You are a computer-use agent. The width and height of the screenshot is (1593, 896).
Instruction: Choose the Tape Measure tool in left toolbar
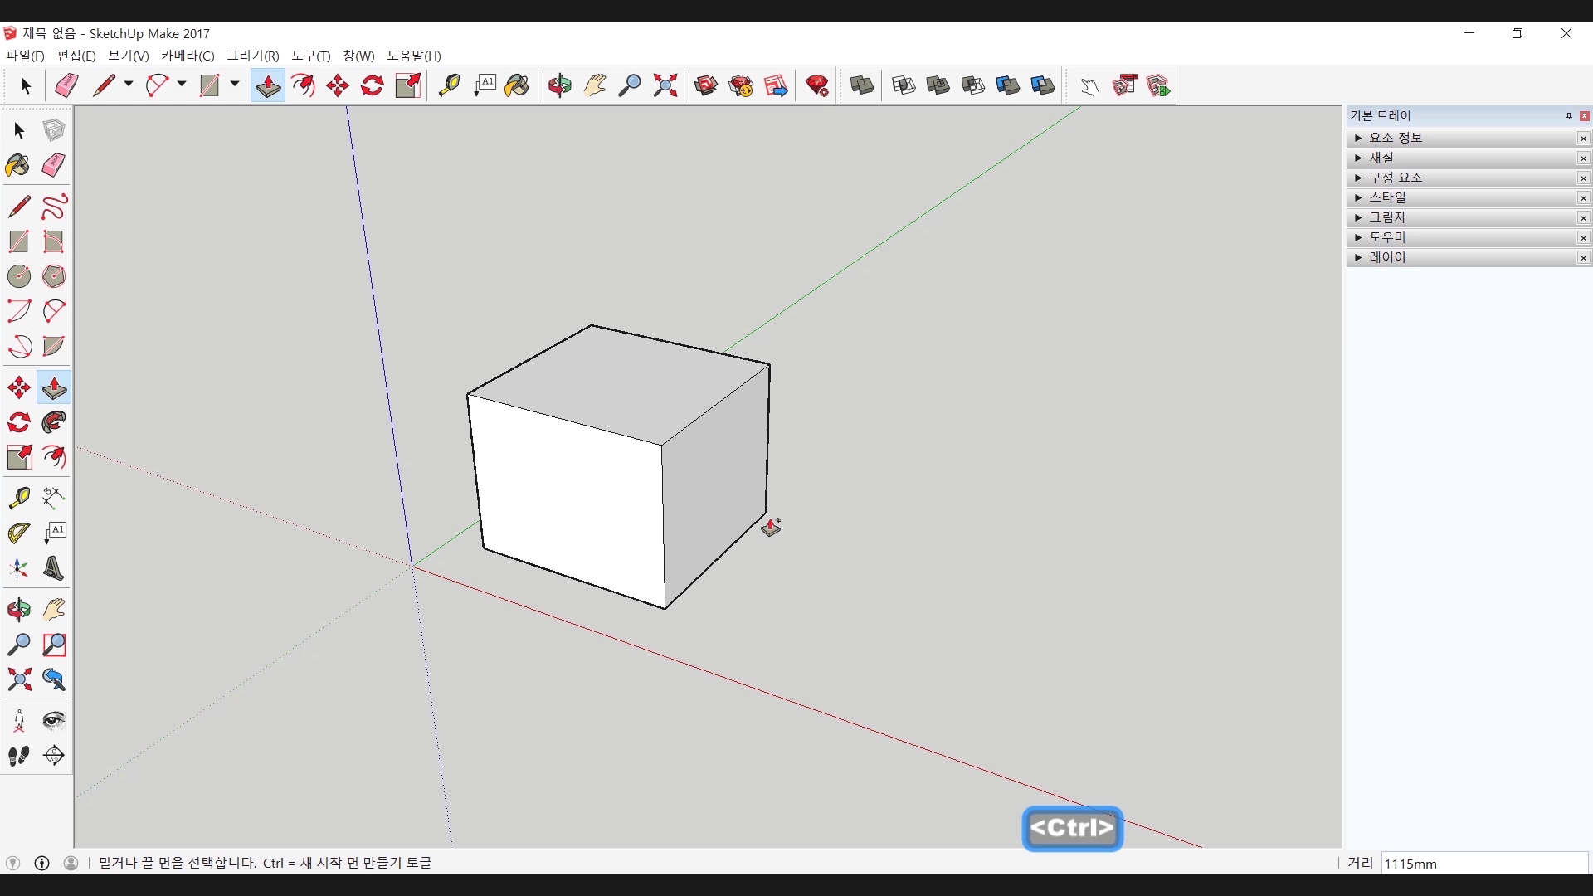pos(18,497)
